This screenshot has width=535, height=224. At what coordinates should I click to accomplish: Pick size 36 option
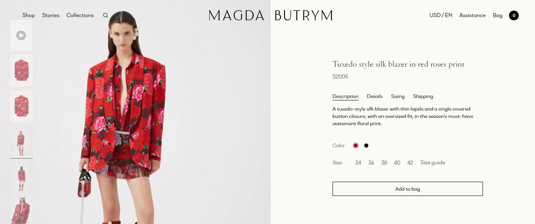371,163
